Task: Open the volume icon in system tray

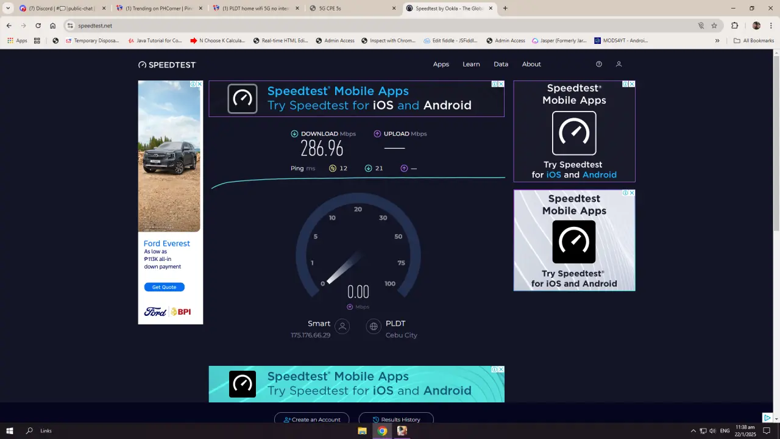Action: (x=712, y=431)
